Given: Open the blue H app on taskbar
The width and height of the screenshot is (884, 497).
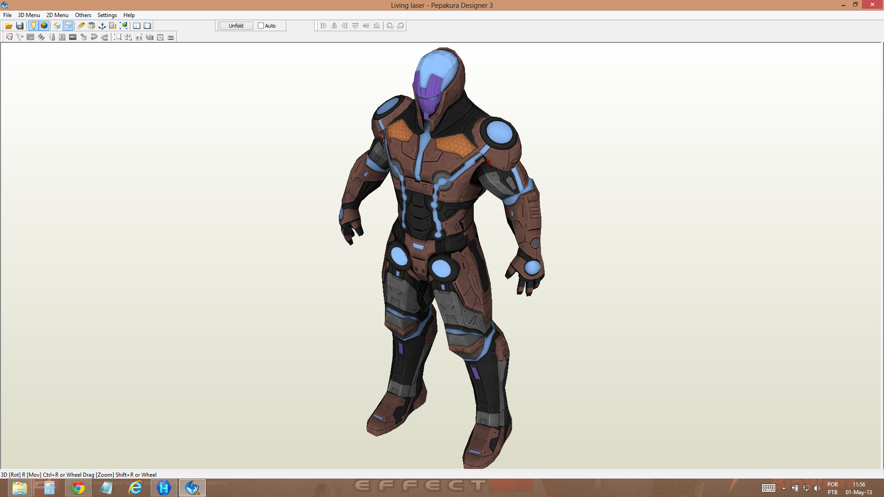Looking at the screenshot, I should 164,488.
